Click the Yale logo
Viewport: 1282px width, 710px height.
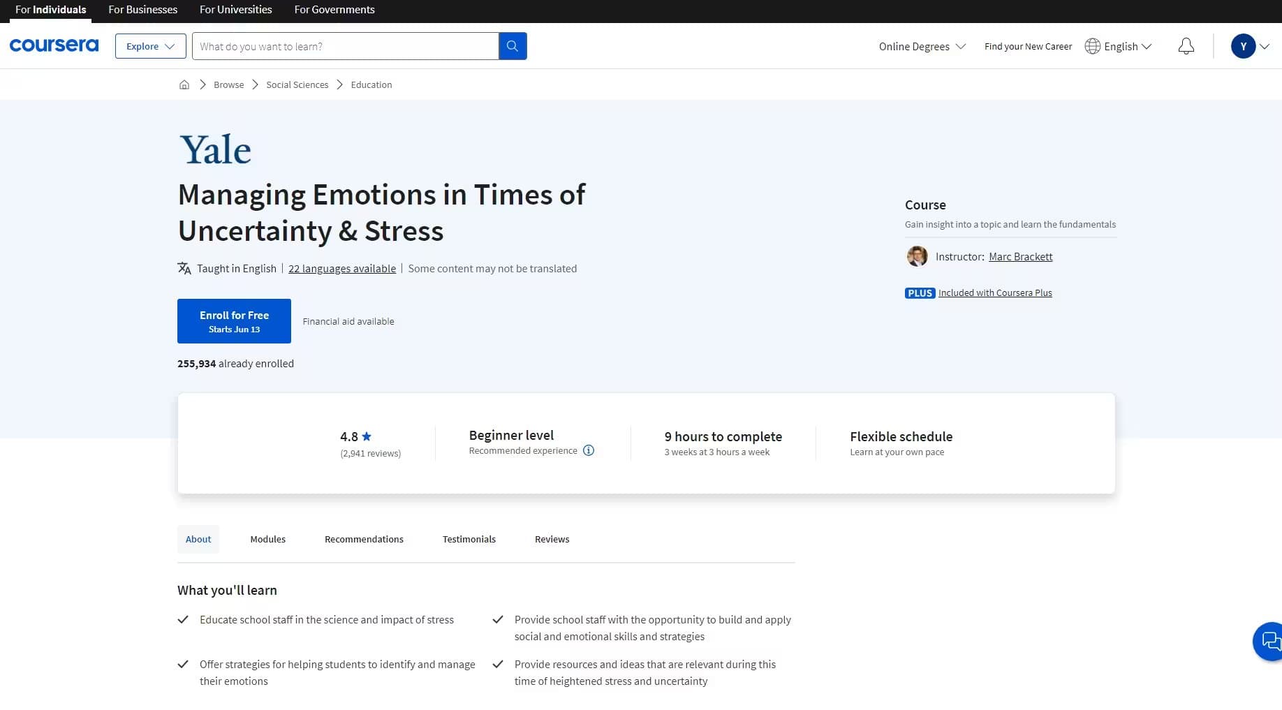(x=216, y=149)
